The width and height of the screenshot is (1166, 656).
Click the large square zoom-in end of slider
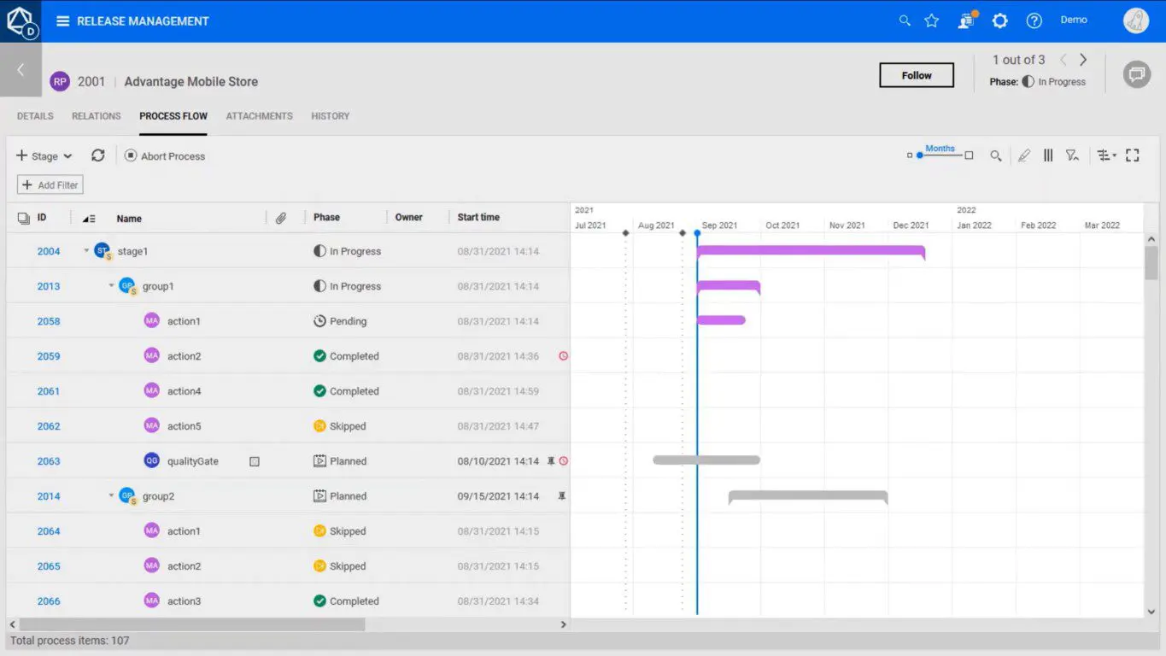(969, 155)
